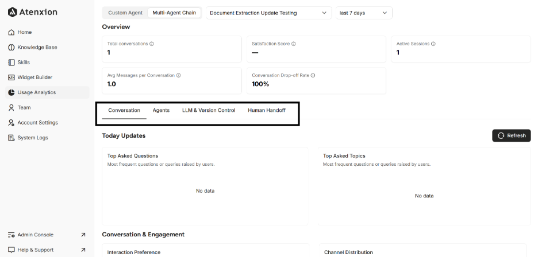538x257 pixels.
Task: Click the Team person icon
Action: pos(11,108)
